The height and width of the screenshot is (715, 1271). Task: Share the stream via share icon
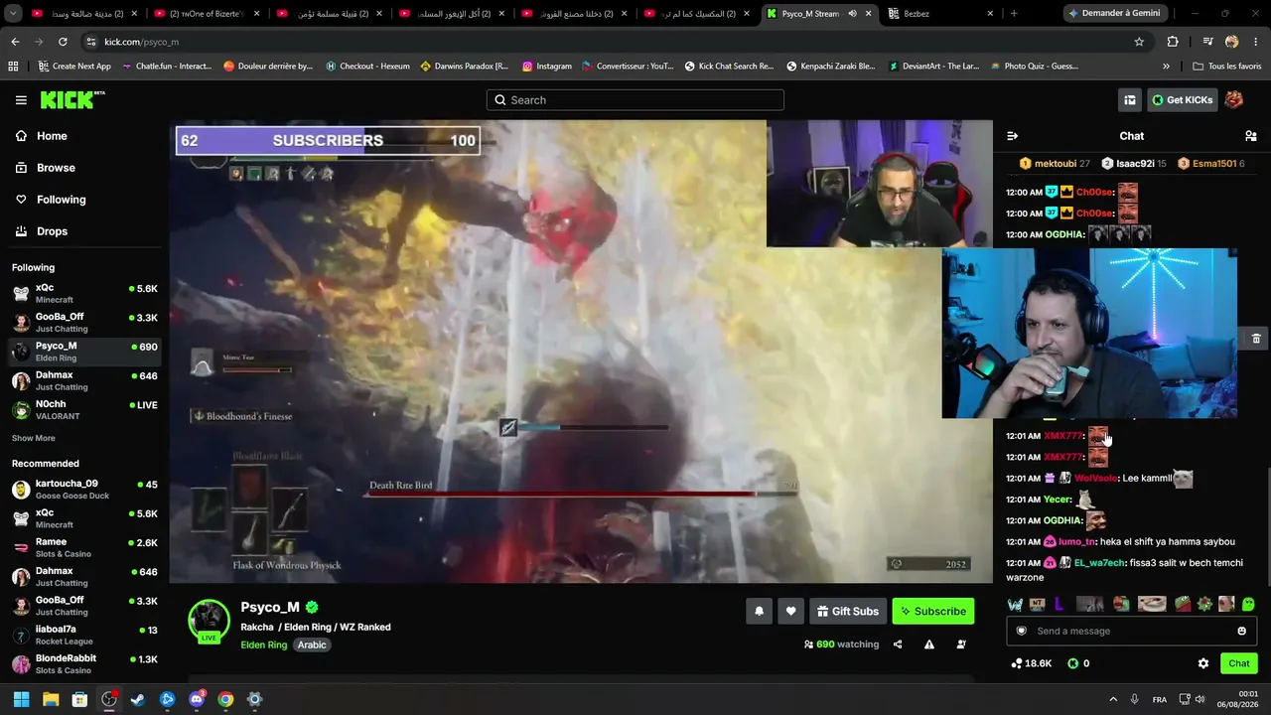click(x=898, y=644)
